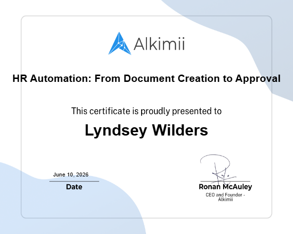
Task: Click the handwritten signature above Ronan McAuley
Action: pos(218,169)
